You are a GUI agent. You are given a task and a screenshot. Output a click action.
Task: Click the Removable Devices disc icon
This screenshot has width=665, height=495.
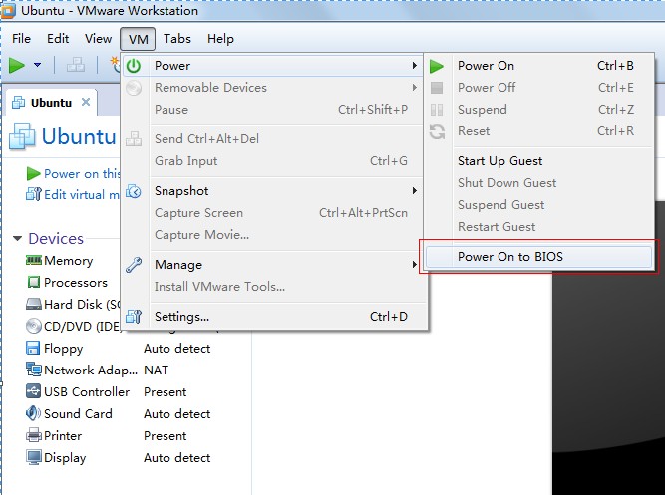click(x=134, y=88)
